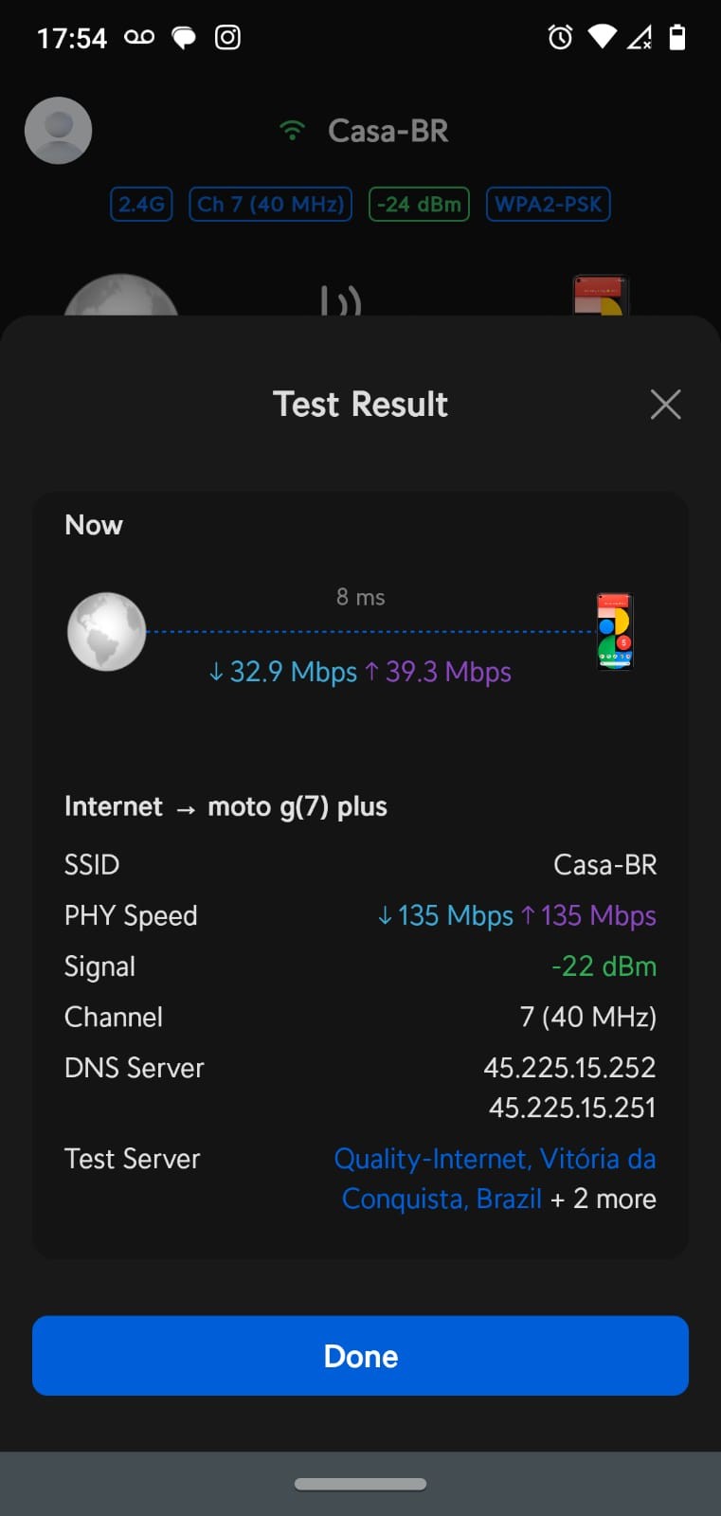This screenshot has width=721, height=1516.
Task: Tap the Casa-BR network name header
Action: pos(388,131)
